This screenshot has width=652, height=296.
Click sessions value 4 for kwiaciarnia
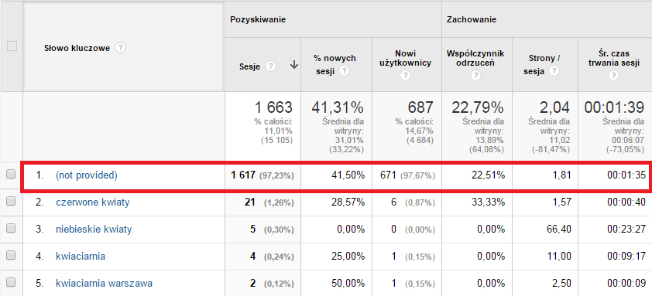point(252,256)
